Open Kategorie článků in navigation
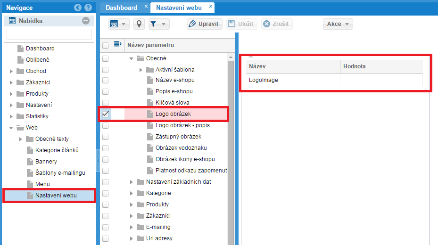Screen dimensions: 438x245 point(57,150)
